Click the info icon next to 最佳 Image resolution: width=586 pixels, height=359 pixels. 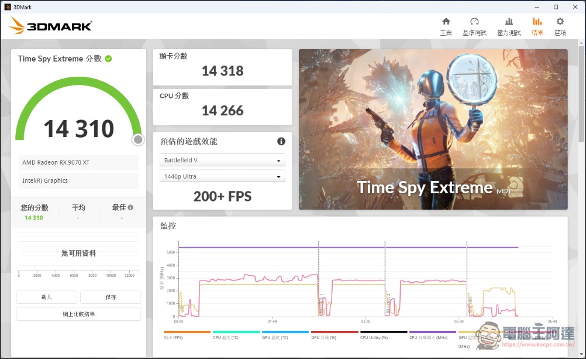(x=130, y=207)
